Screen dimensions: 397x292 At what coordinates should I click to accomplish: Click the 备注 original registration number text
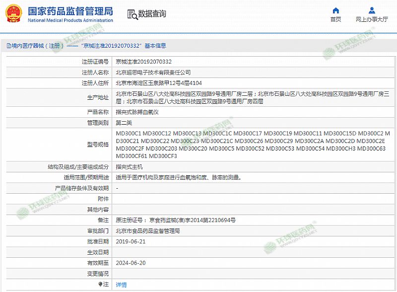pyautogui.click(x=175, y=220)
